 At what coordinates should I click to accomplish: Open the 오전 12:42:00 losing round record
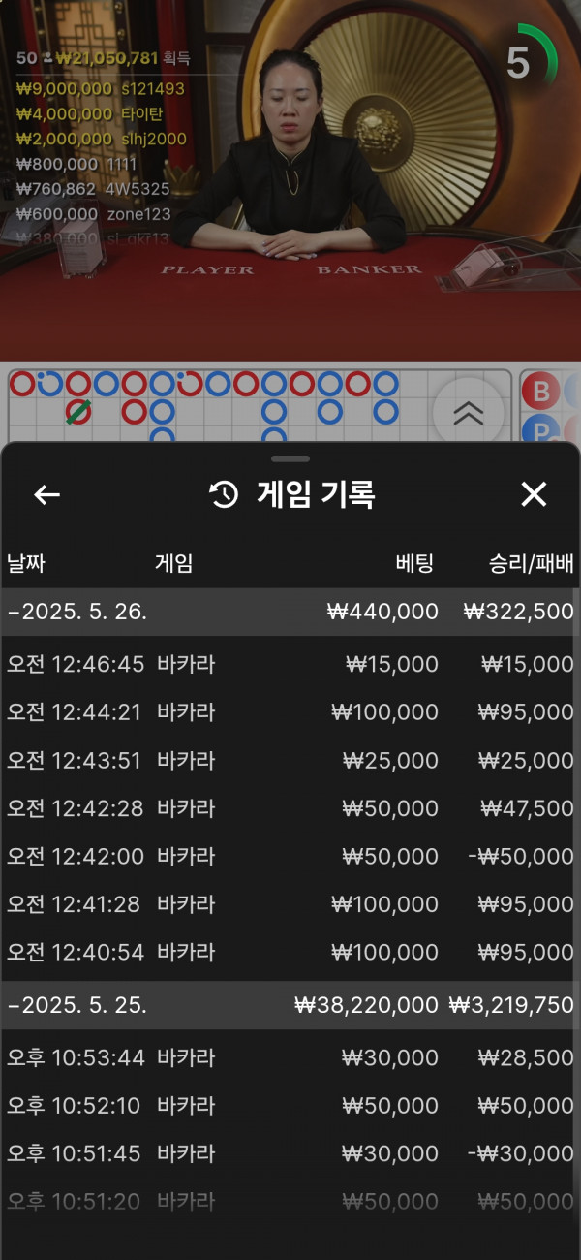[290, 857]
